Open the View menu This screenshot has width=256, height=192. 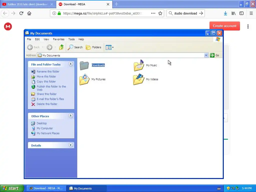tap(46, 39)
